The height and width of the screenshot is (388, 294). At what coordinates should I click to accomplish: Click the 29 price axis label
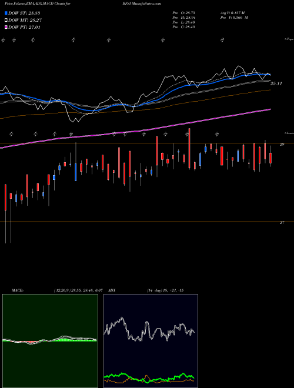pos(282,145)
